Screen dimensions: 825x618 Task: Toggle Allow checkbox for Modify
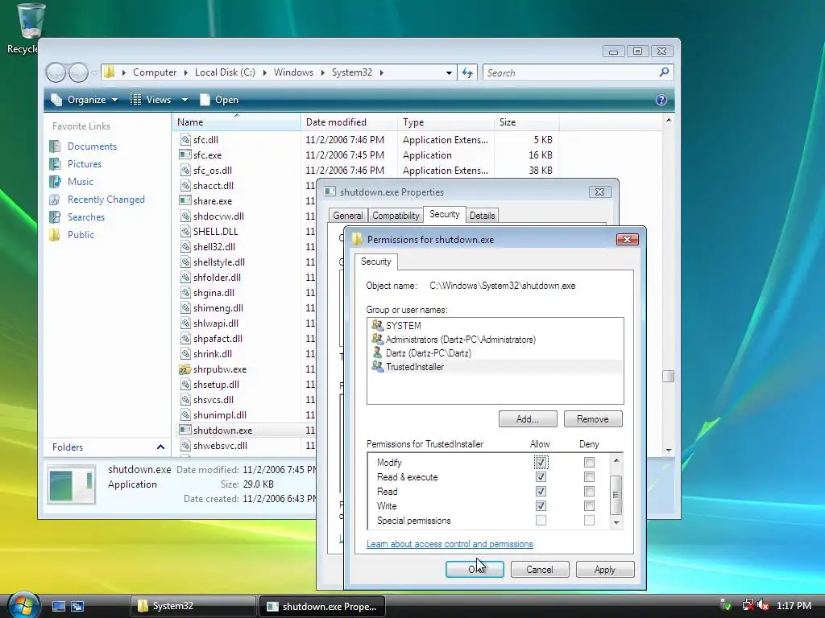(541, 463)
